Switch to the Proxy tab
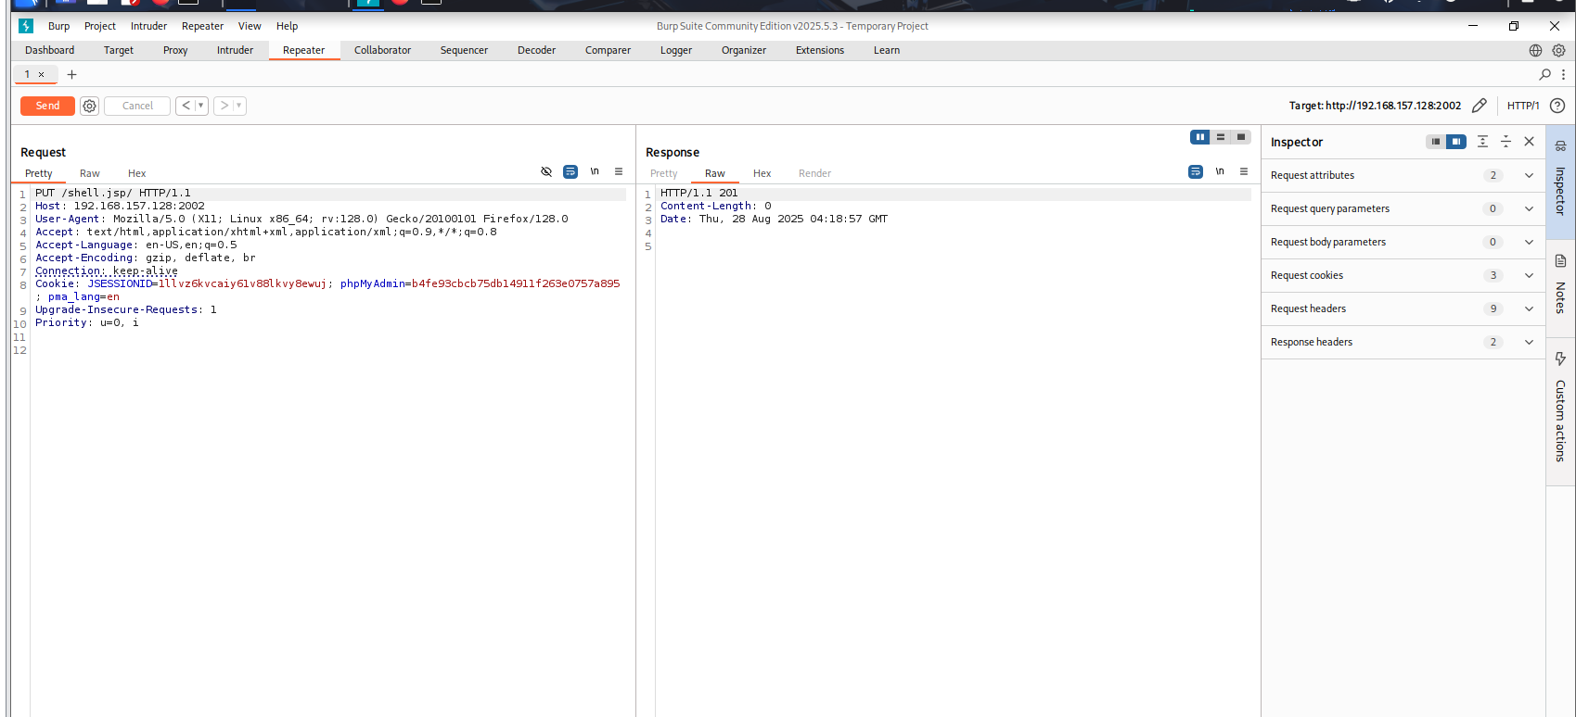The width and height of the screenshot is (1576, 717). pos(175,50)
